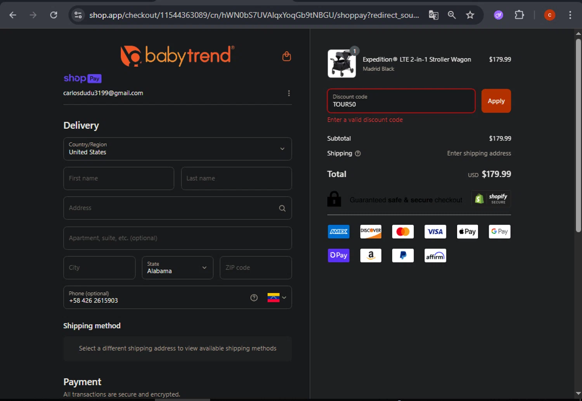This screenshot has width=582, height=401.
Task: Click the Discount code field with TOUR50
Action: 401,101
